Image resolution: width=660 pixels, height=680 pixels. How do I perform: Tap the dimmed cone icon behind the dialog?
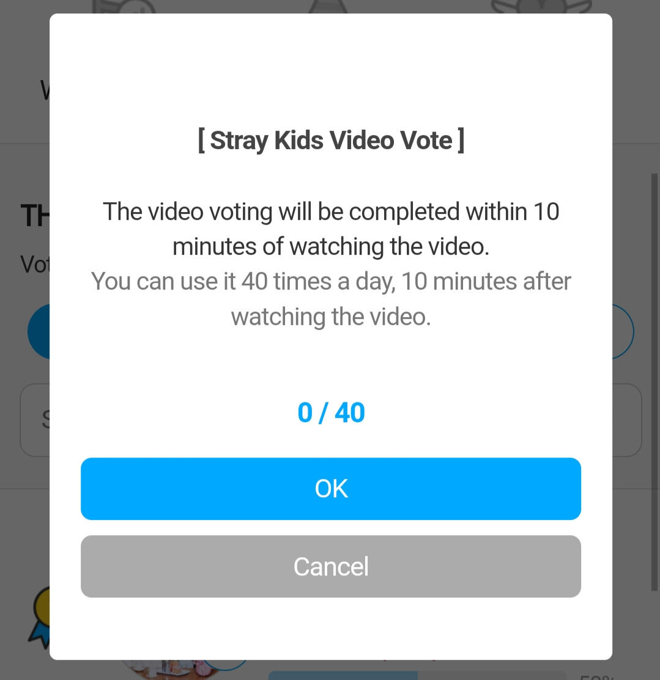pyautogui.click(x=328, y=7)
